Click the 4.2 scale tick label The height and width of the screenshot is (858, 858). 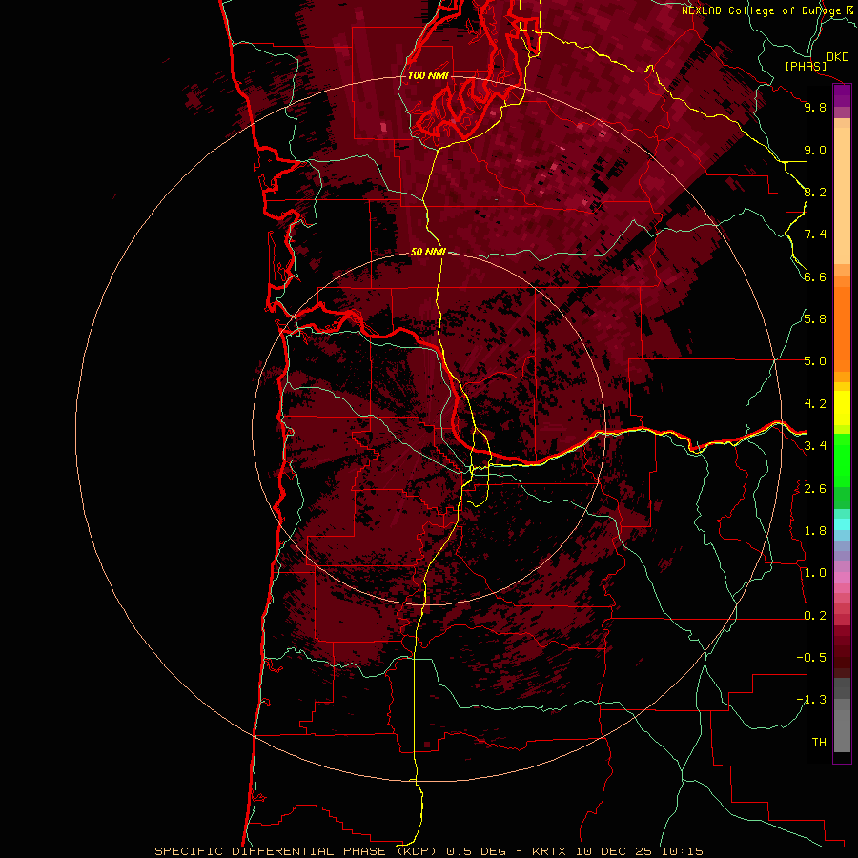pyautogui.click(x=815, y=404)
